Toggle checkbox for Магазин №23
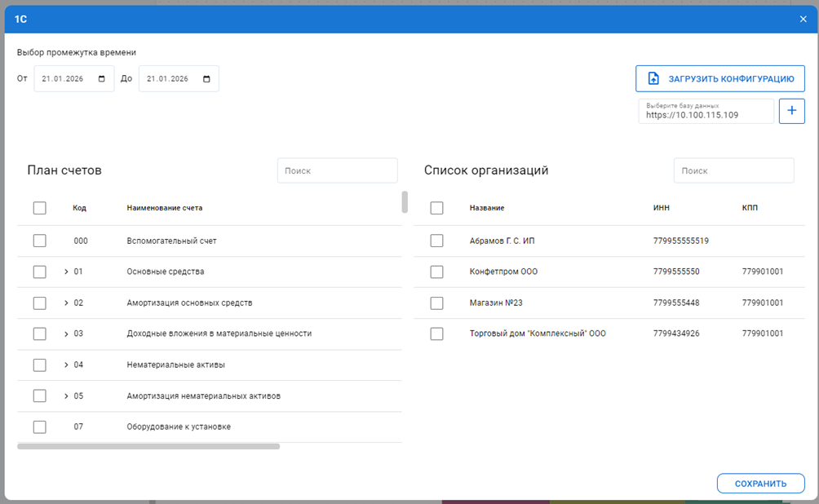Viewport: 819px width, 504px height. pyautogui.click(x=436, y=303)
